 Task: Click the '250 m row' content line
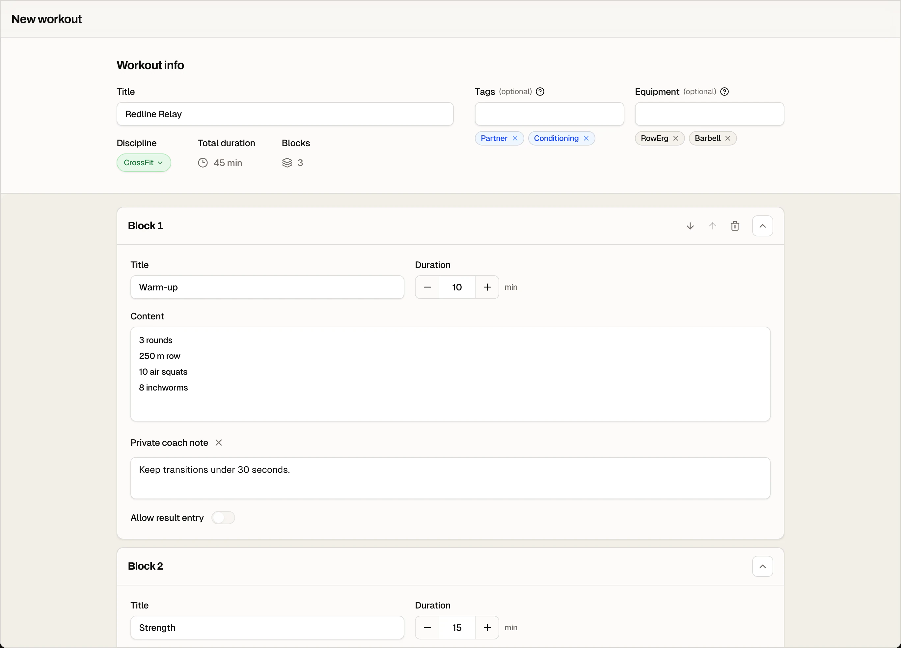(159, 356)
